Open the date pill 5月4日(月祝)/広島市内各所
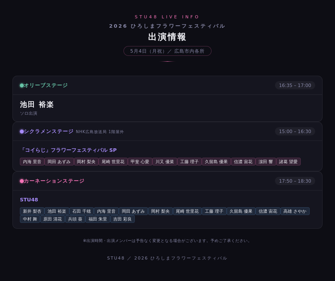335x281 pixels. pyautogui.click(x=167, y=51)
